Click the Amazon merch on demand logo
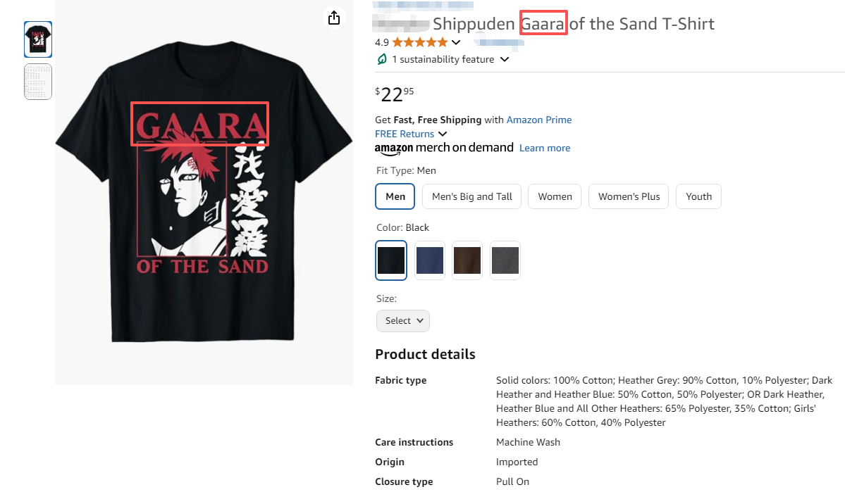Viewport: 845px width, 492px height. coord(444,148)
